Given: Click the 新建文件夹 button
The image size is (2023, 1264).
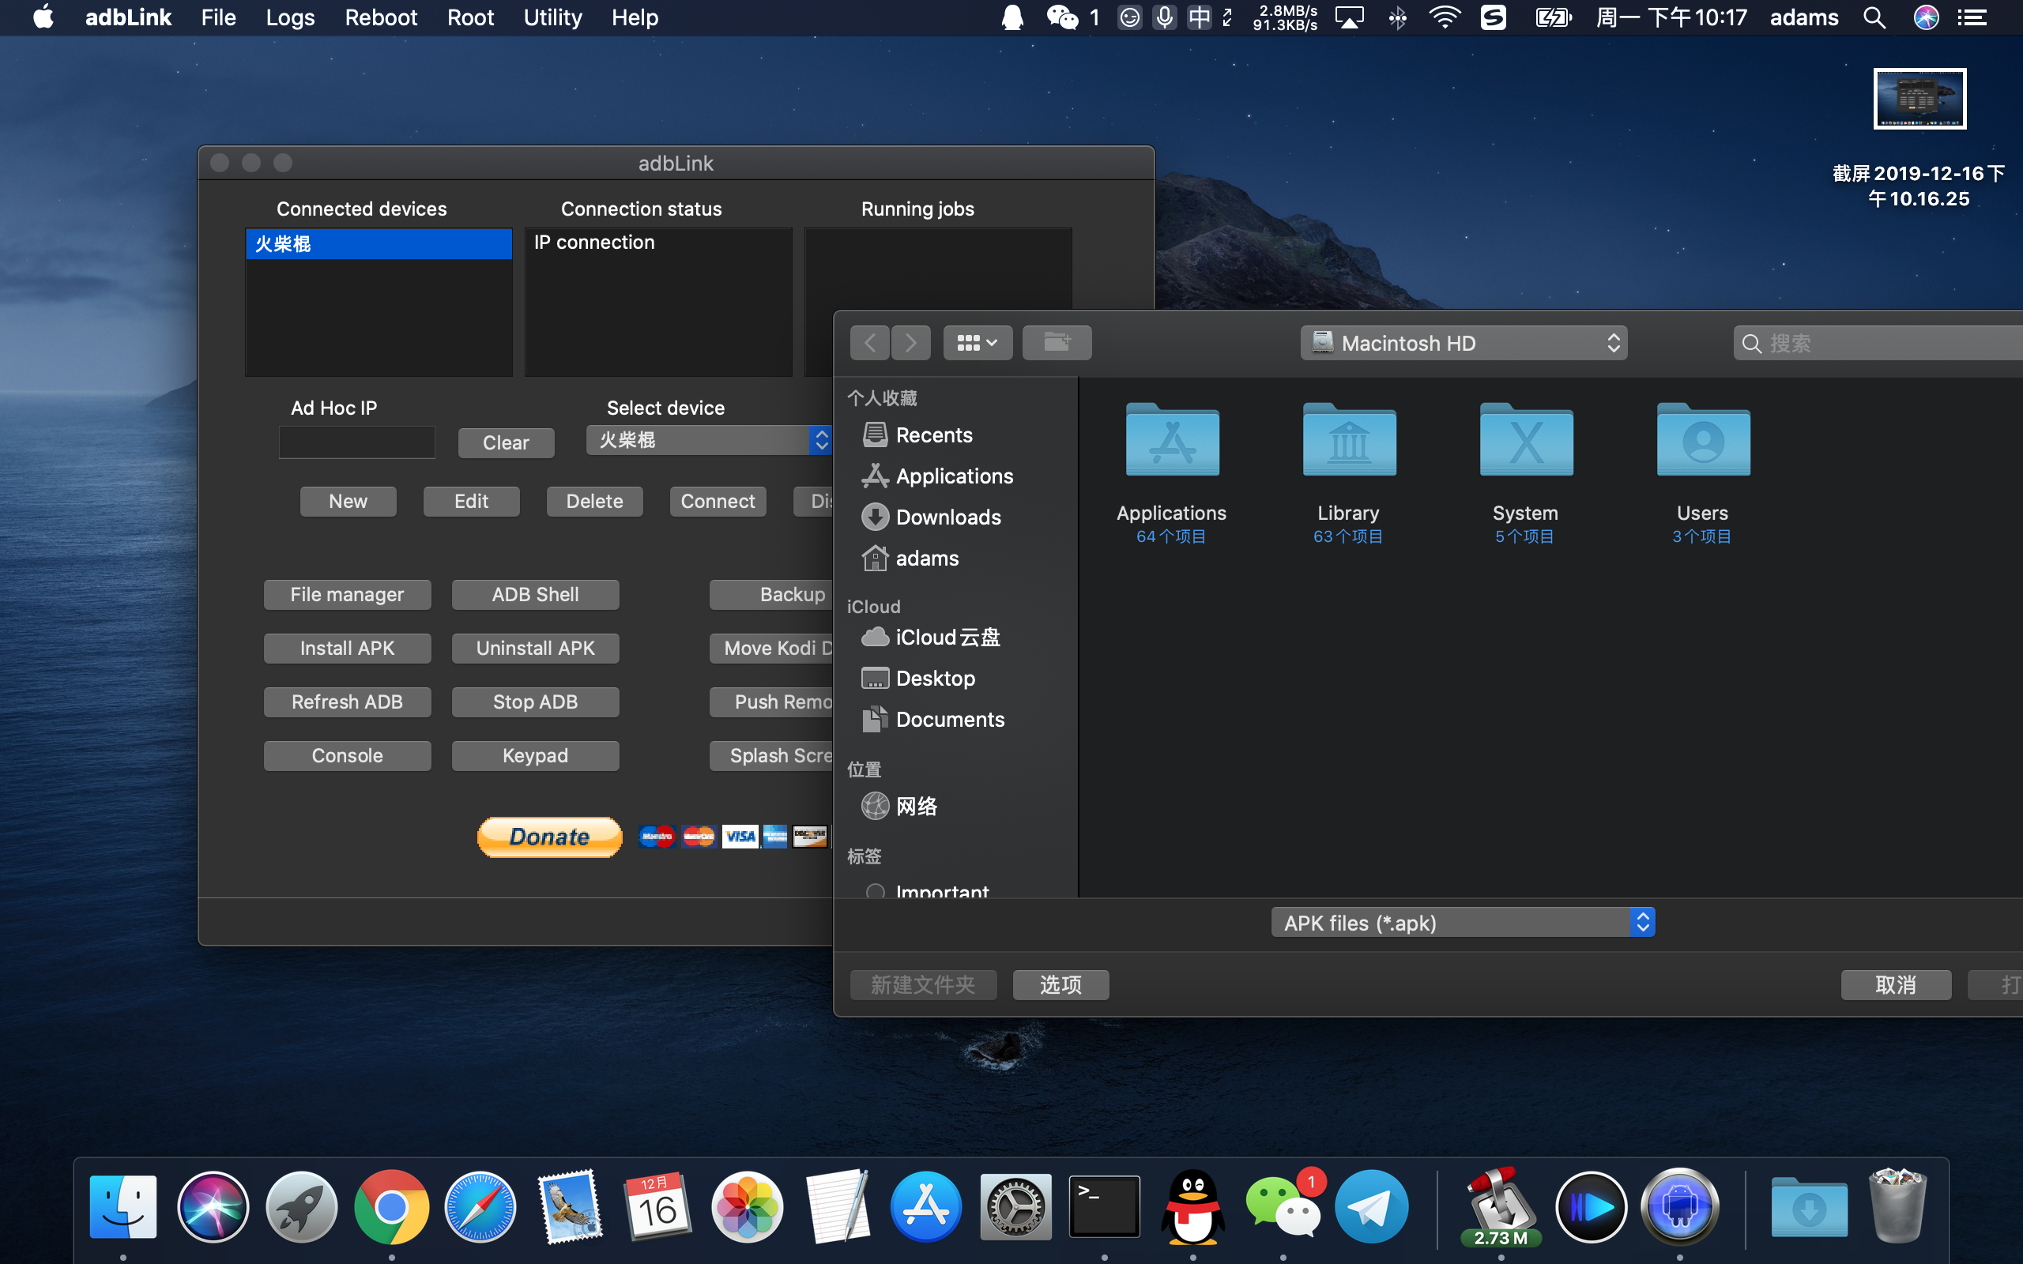Looking at the screenshot, I should (923, 984).
